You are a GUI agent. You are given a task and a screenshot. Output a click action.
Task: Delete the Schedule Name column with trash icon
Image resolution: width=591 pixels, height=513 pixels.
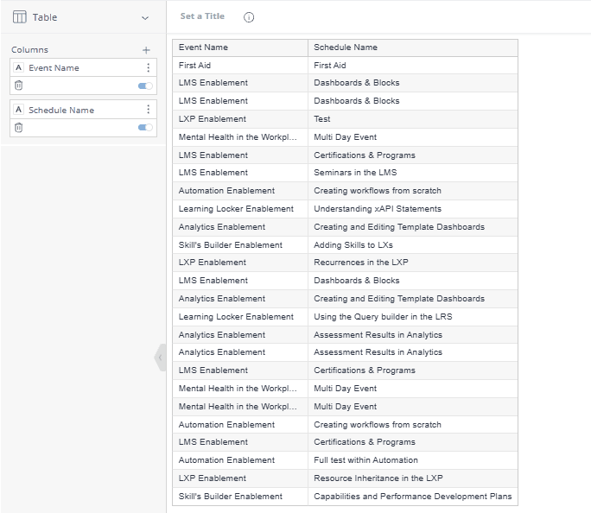coord(19,128)
